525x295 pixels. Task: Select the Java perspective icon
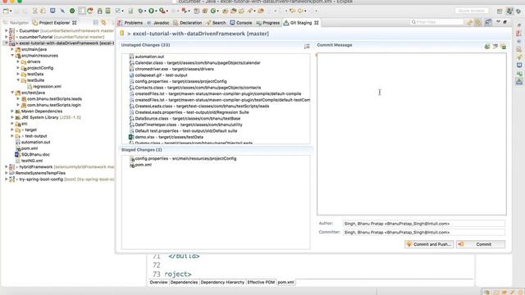coord(509,11)
